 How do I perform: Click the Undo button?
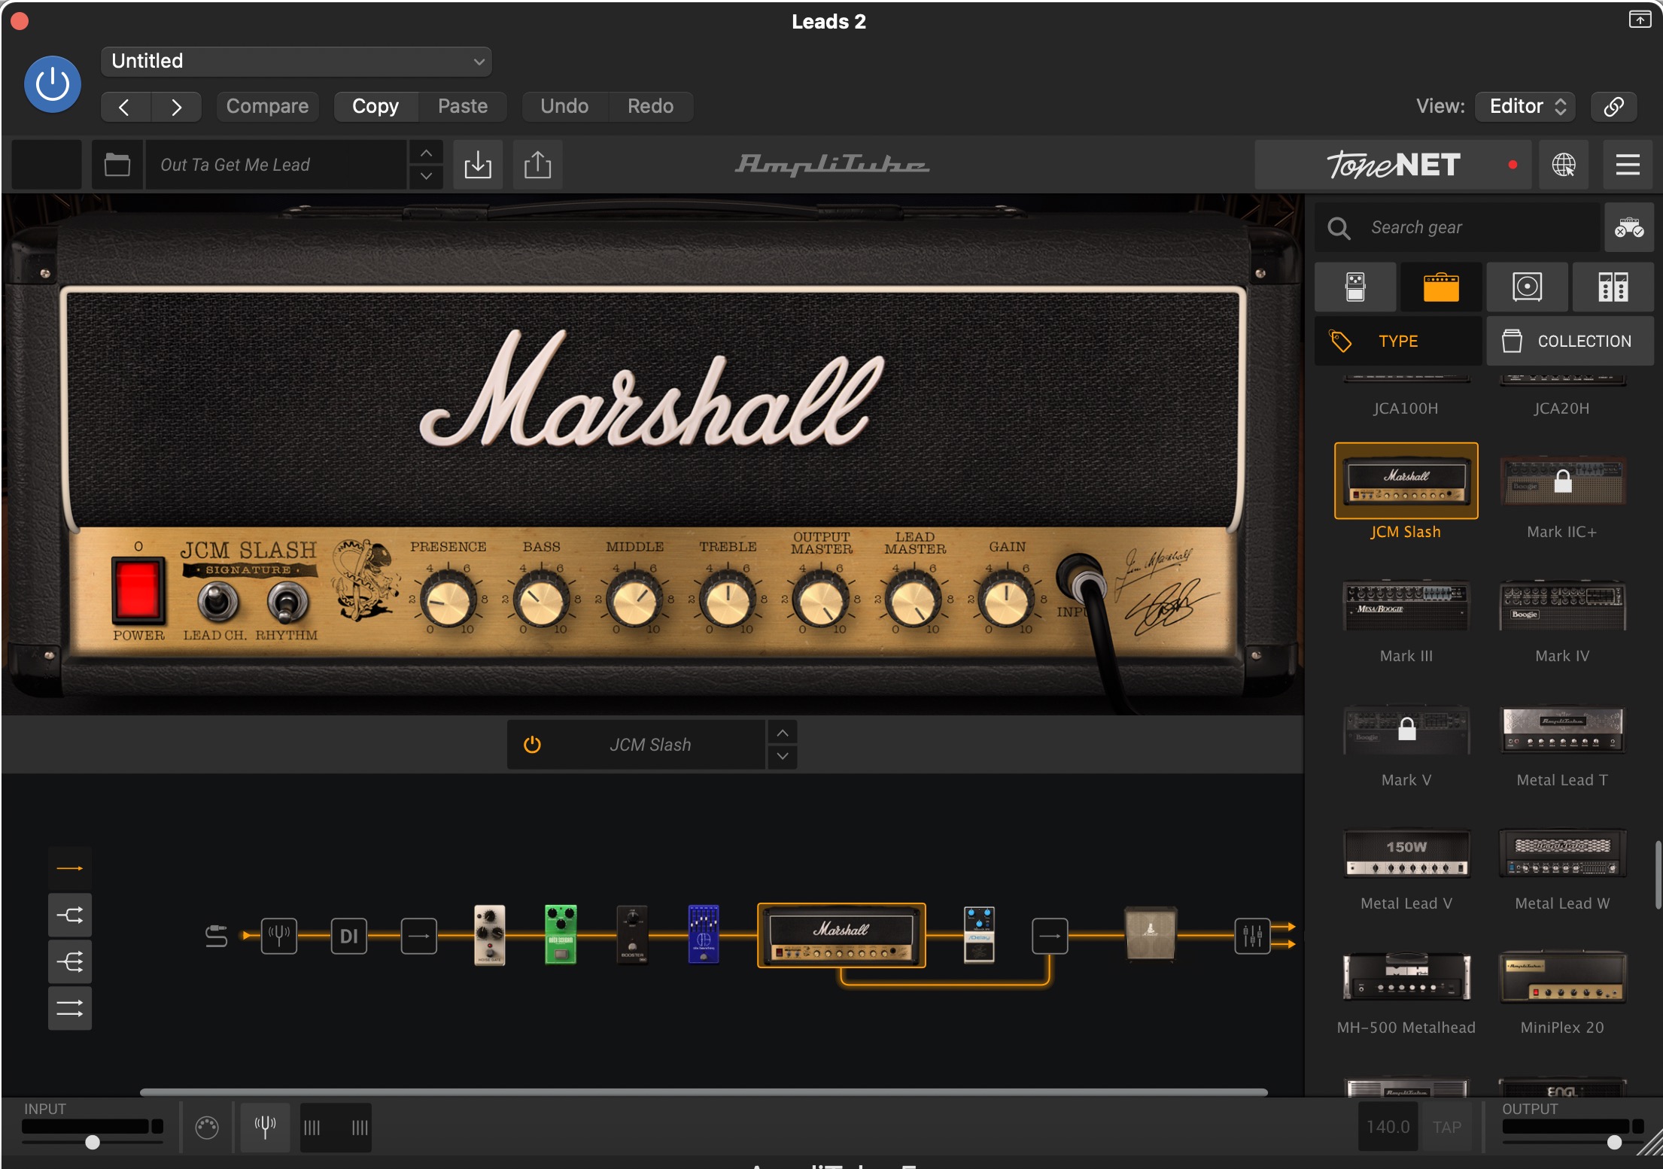[x=564, y=107]
